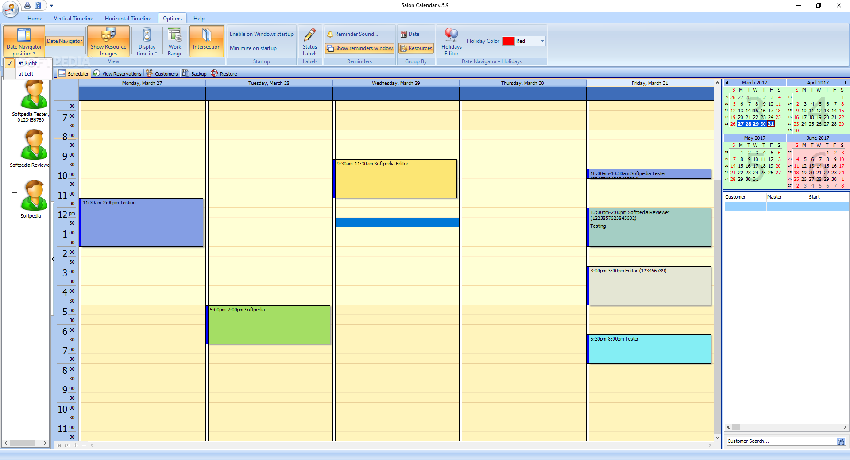Select the 6:30pm-8:00pm Tester appointment
This screenshot has height=460, width=850.
pos(649,349)
